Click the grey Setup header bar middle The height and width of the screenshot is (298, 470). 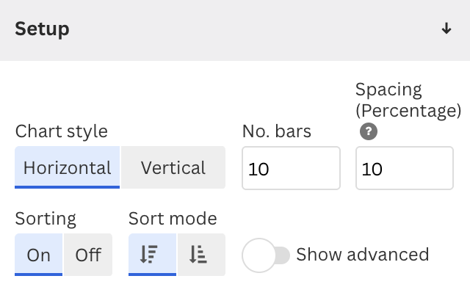pos(235,30)
